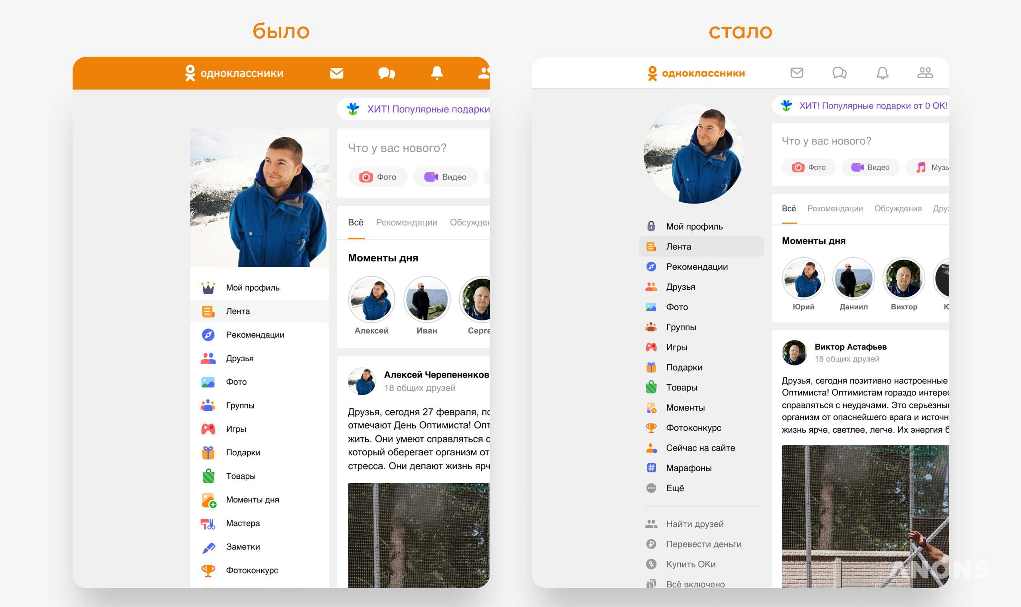Open discussions chat bubbles icon in white header
The width and height of the screenshot is (1021, 607).
click(x=839, y=73)
